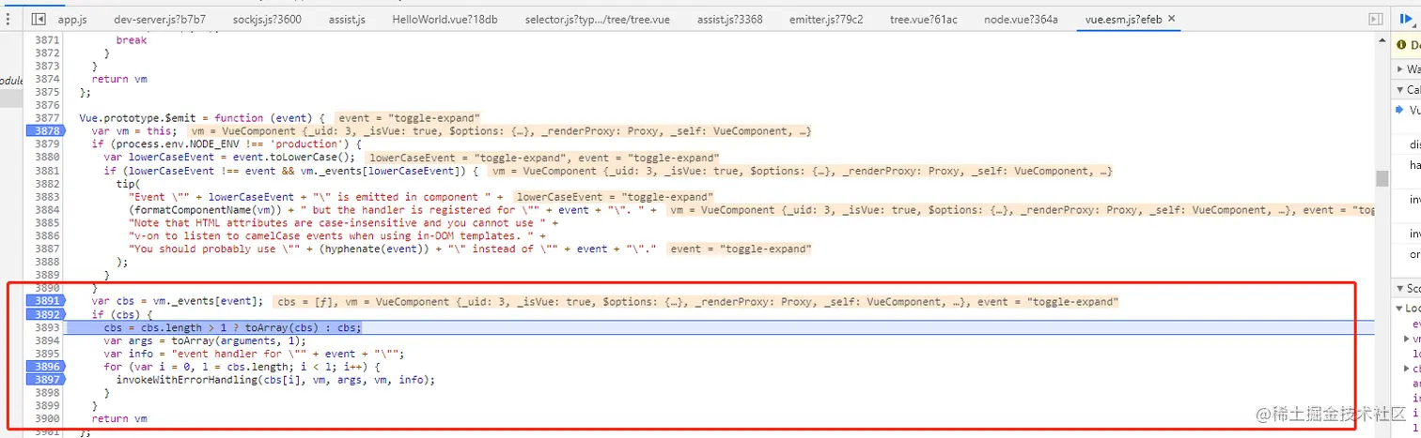Resume script execution
The image size is (1421, 438).
[x=1408, y=19]
